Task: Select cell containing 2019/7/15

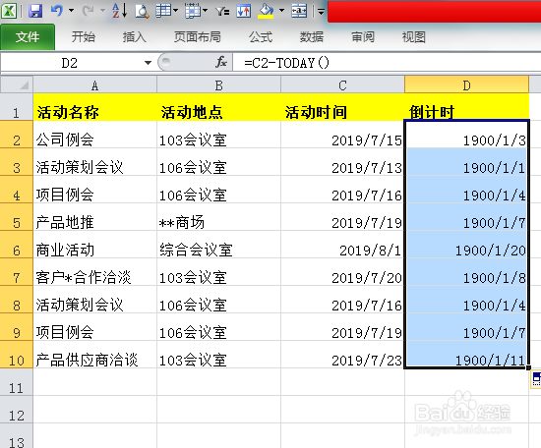Action: coord(342,135)
